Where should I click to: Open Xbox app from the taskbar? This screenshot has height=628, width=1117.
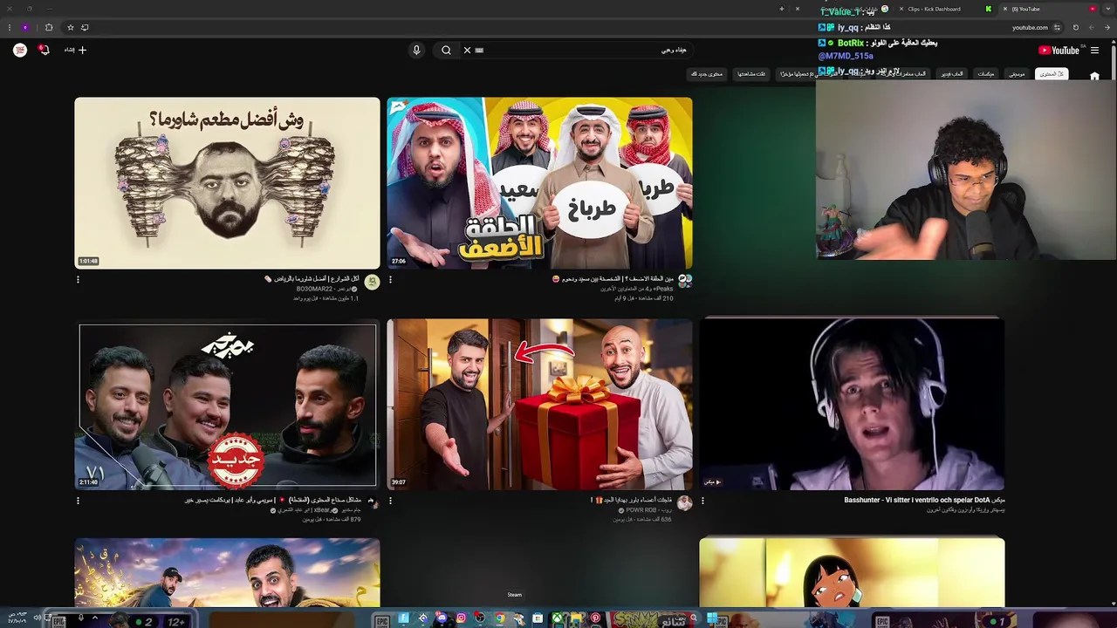(557, 618)
